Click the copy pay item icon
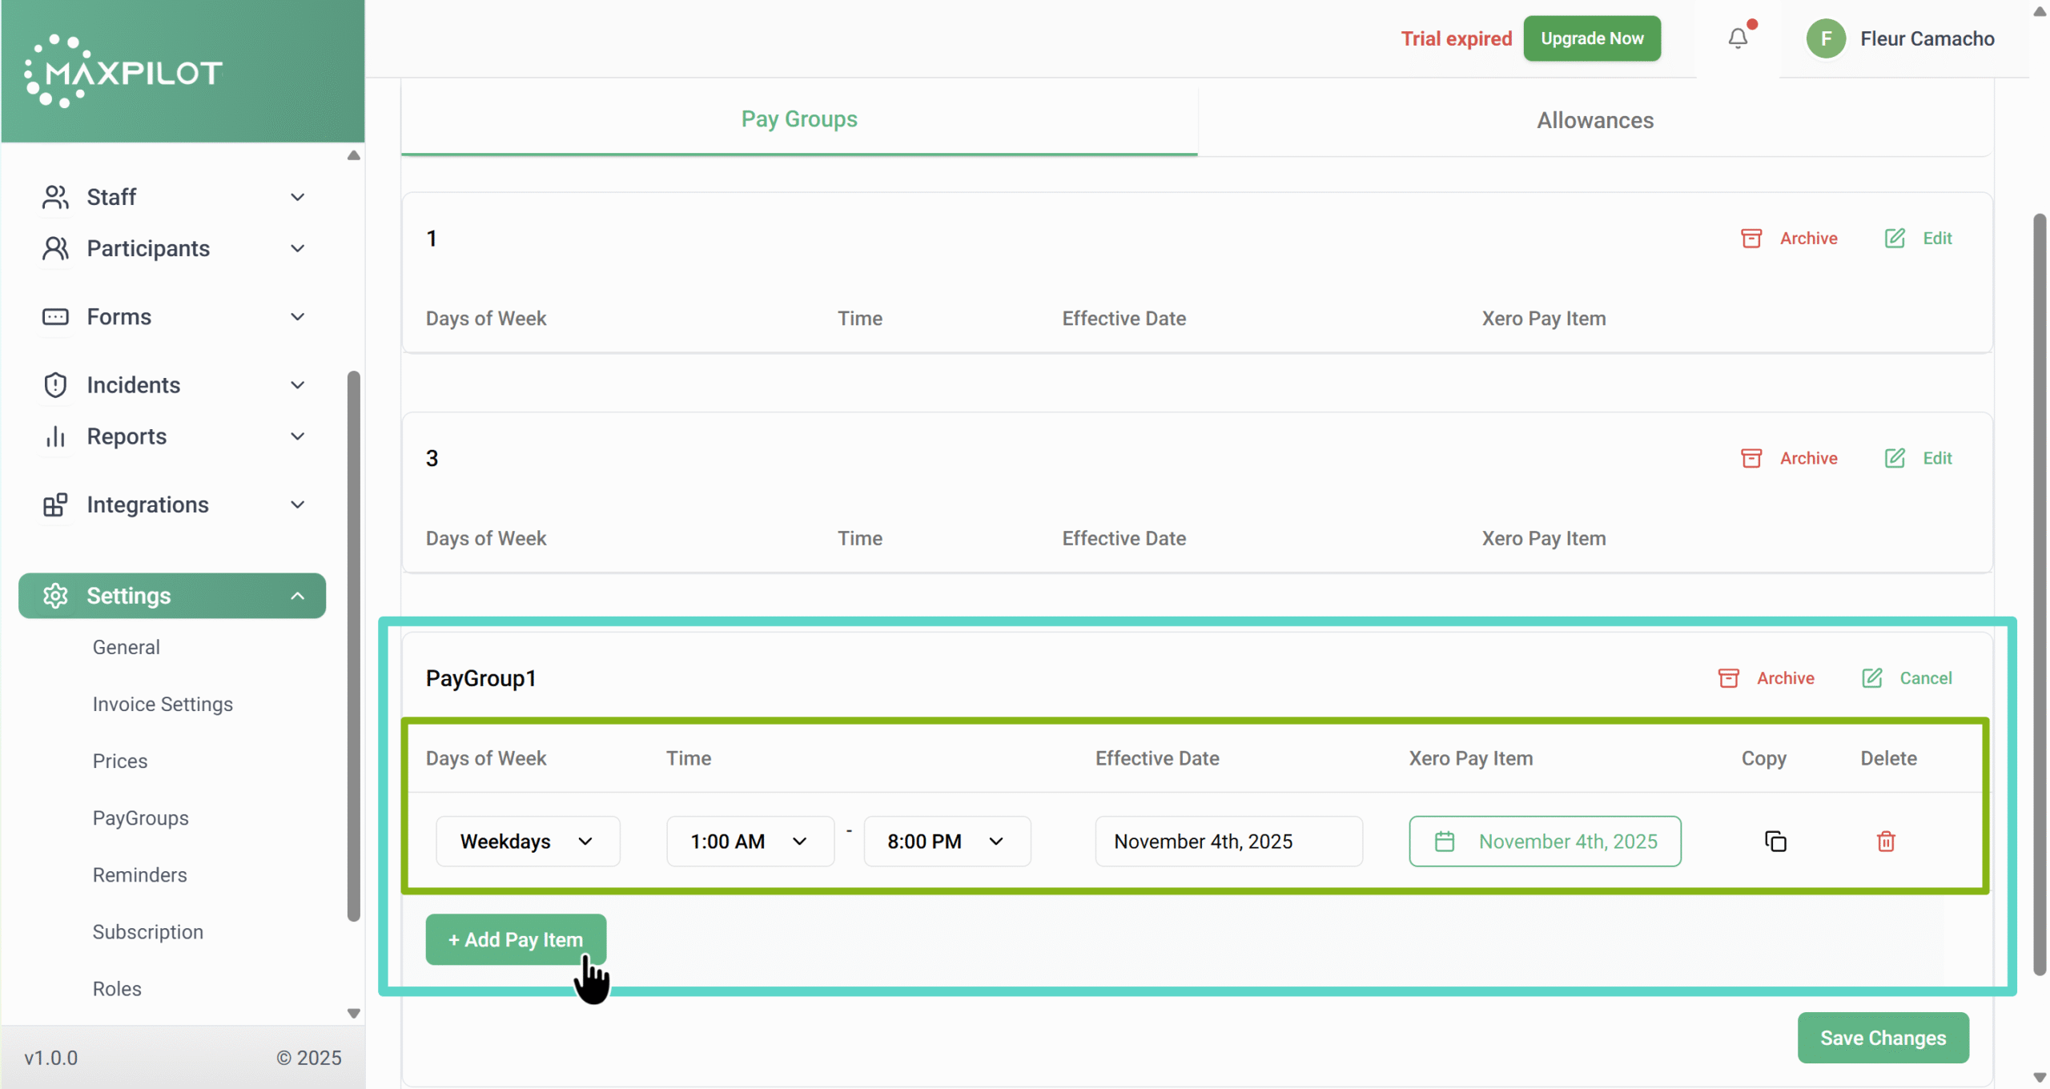Viewport: 2050px width, 1089px height. click(x=1775, y=842)
